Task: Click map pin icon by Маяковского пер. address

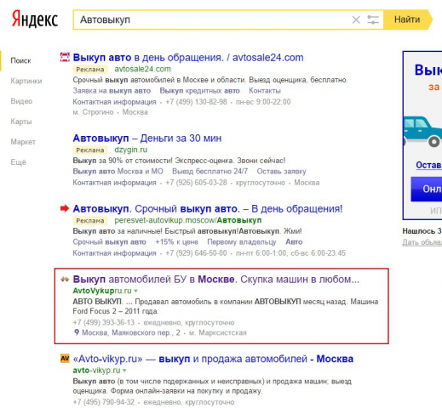Action: [77, 332]
